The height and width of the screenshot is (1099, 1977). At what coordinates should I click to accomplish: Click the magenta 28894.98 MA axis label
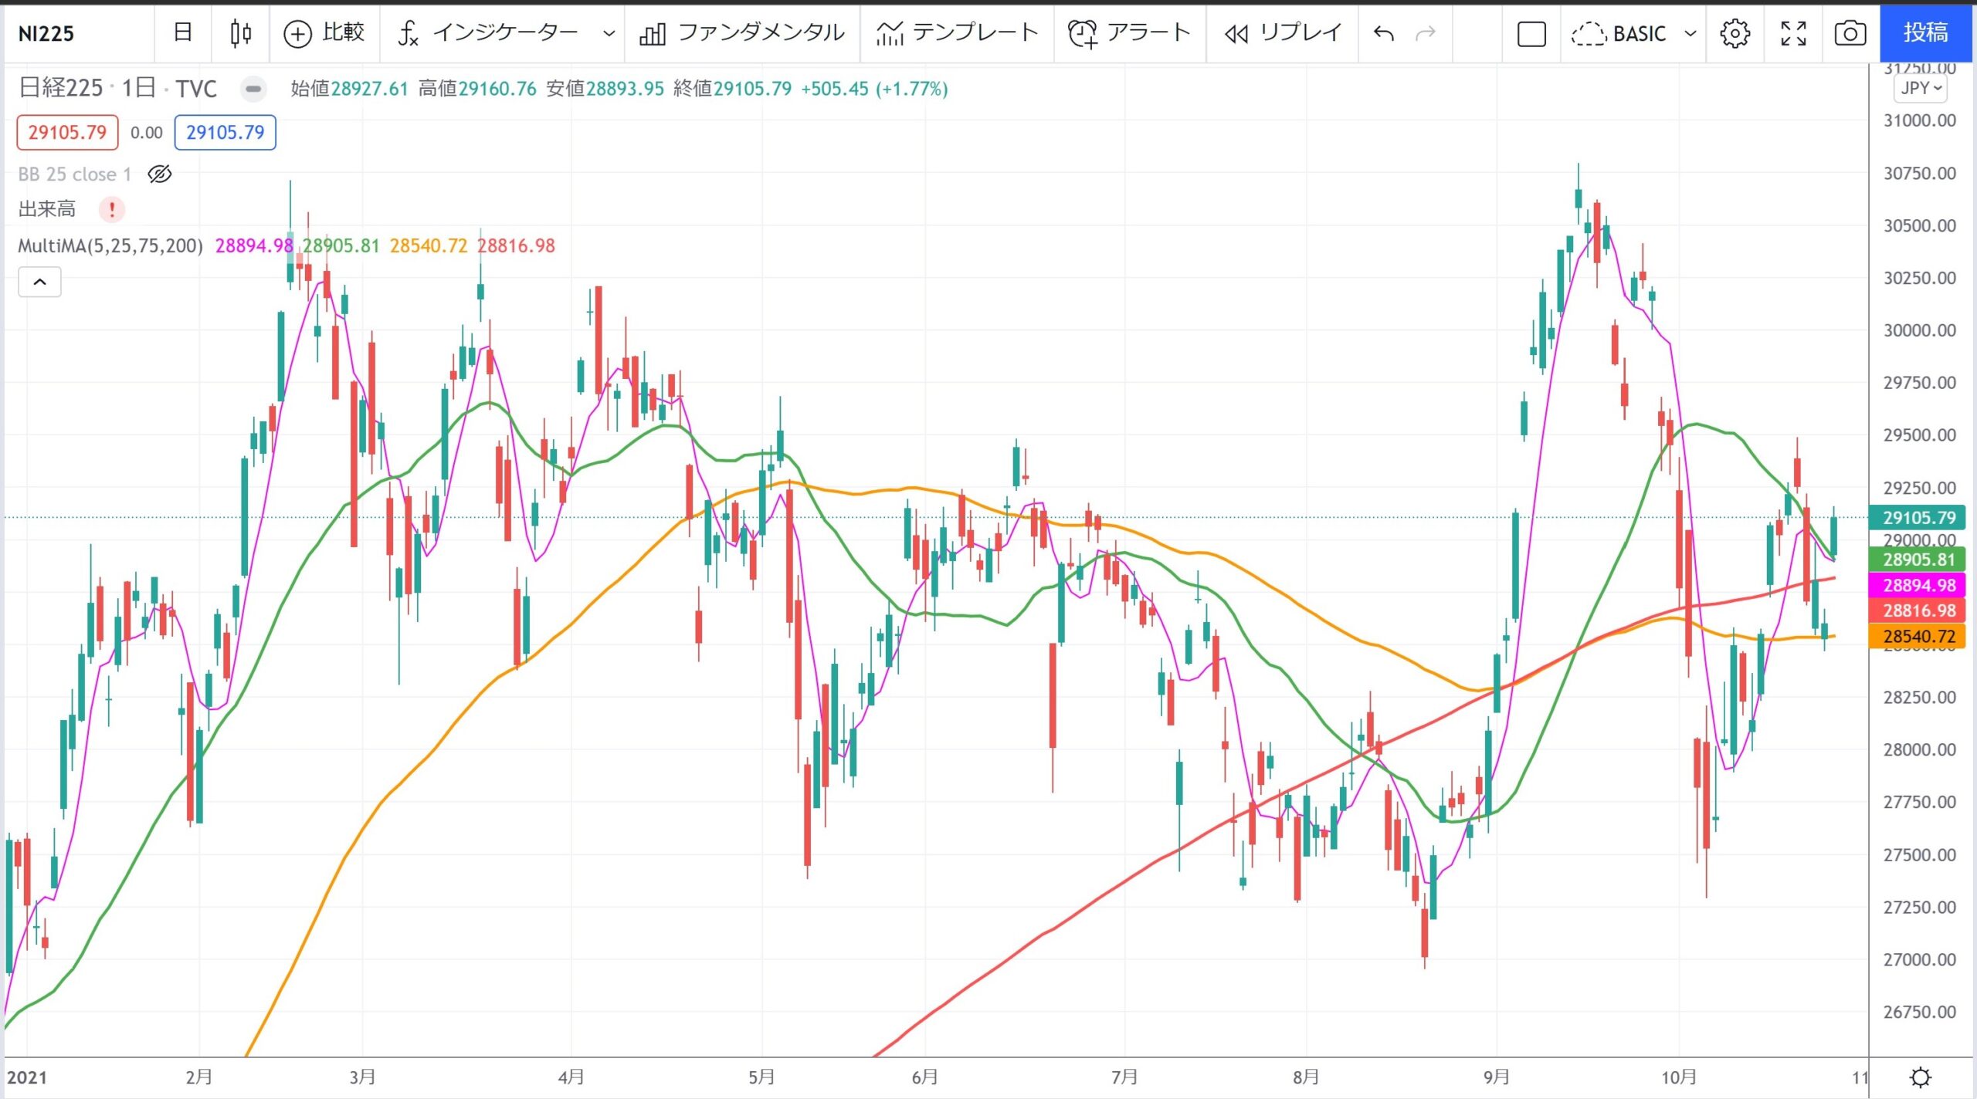pos(1918,585)
